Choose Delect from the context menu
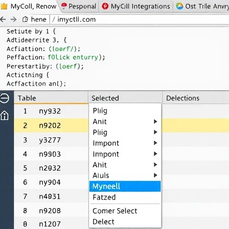The width and height of the screenshot is (229, 229). tap(125, 222)
